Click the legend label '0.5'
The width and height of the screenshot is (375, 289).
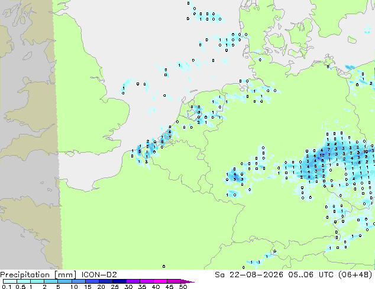coord(21,287)
